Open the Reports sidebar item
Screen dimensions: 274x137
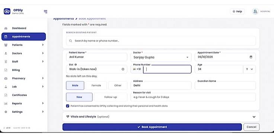point(23,103)
